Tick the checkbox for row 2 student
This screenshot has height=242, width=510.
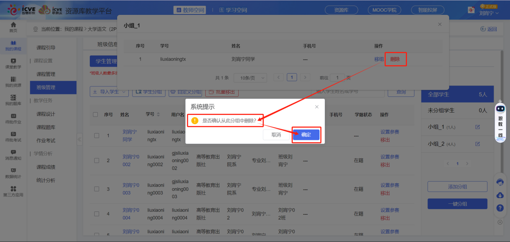pos(97,160)
